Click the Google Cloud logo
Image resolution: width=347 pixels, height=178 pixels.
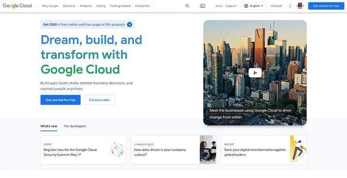point(17,6)
